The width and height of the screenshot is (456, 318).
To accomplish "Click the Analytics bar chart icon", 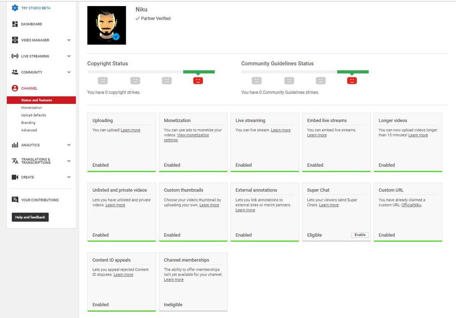I will pos(15,145).
